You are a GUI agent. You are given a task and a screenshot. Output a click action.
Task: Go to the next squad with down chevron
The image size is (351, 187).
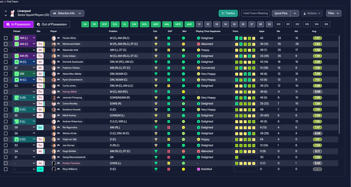(6, 15)
